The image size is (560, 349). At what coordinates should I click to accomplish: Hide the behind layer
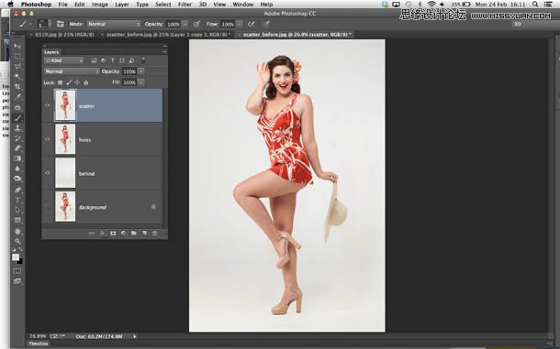point(48,173)
